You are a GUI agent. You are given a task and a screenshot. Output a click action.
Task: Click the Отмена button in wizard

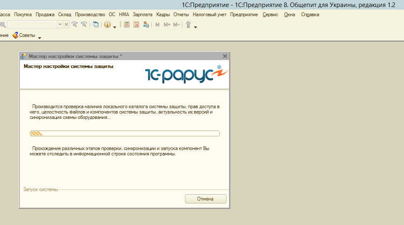(206, 199)
